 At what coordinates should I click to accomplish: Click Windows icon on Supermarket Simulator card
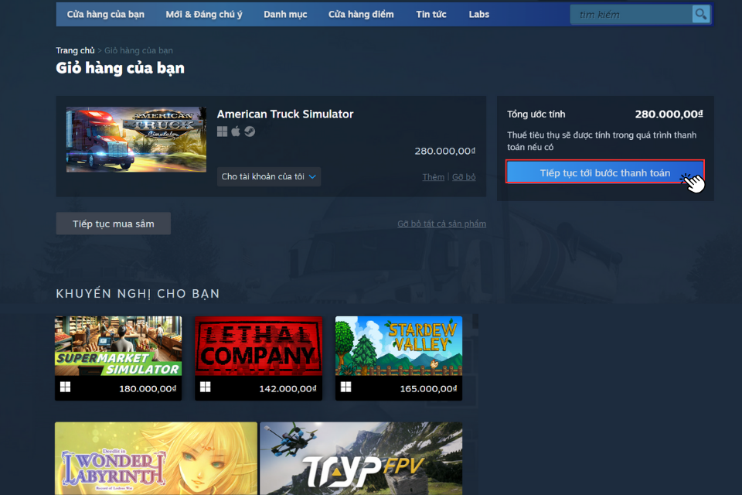[65, 387]
